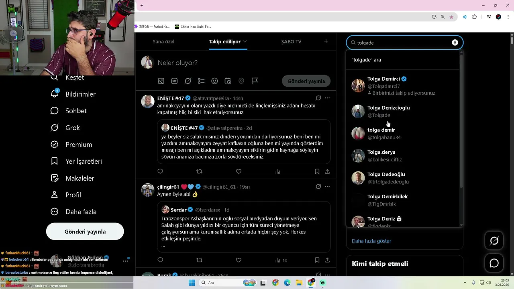The image size is (514, 289).
Task: Open Makaleler in the sidebar
Action: [72, 178]
